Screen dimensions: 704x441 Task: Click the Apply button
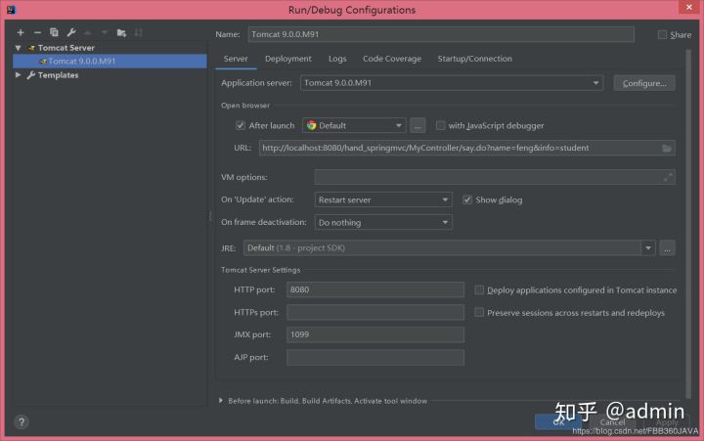[667, 421]
